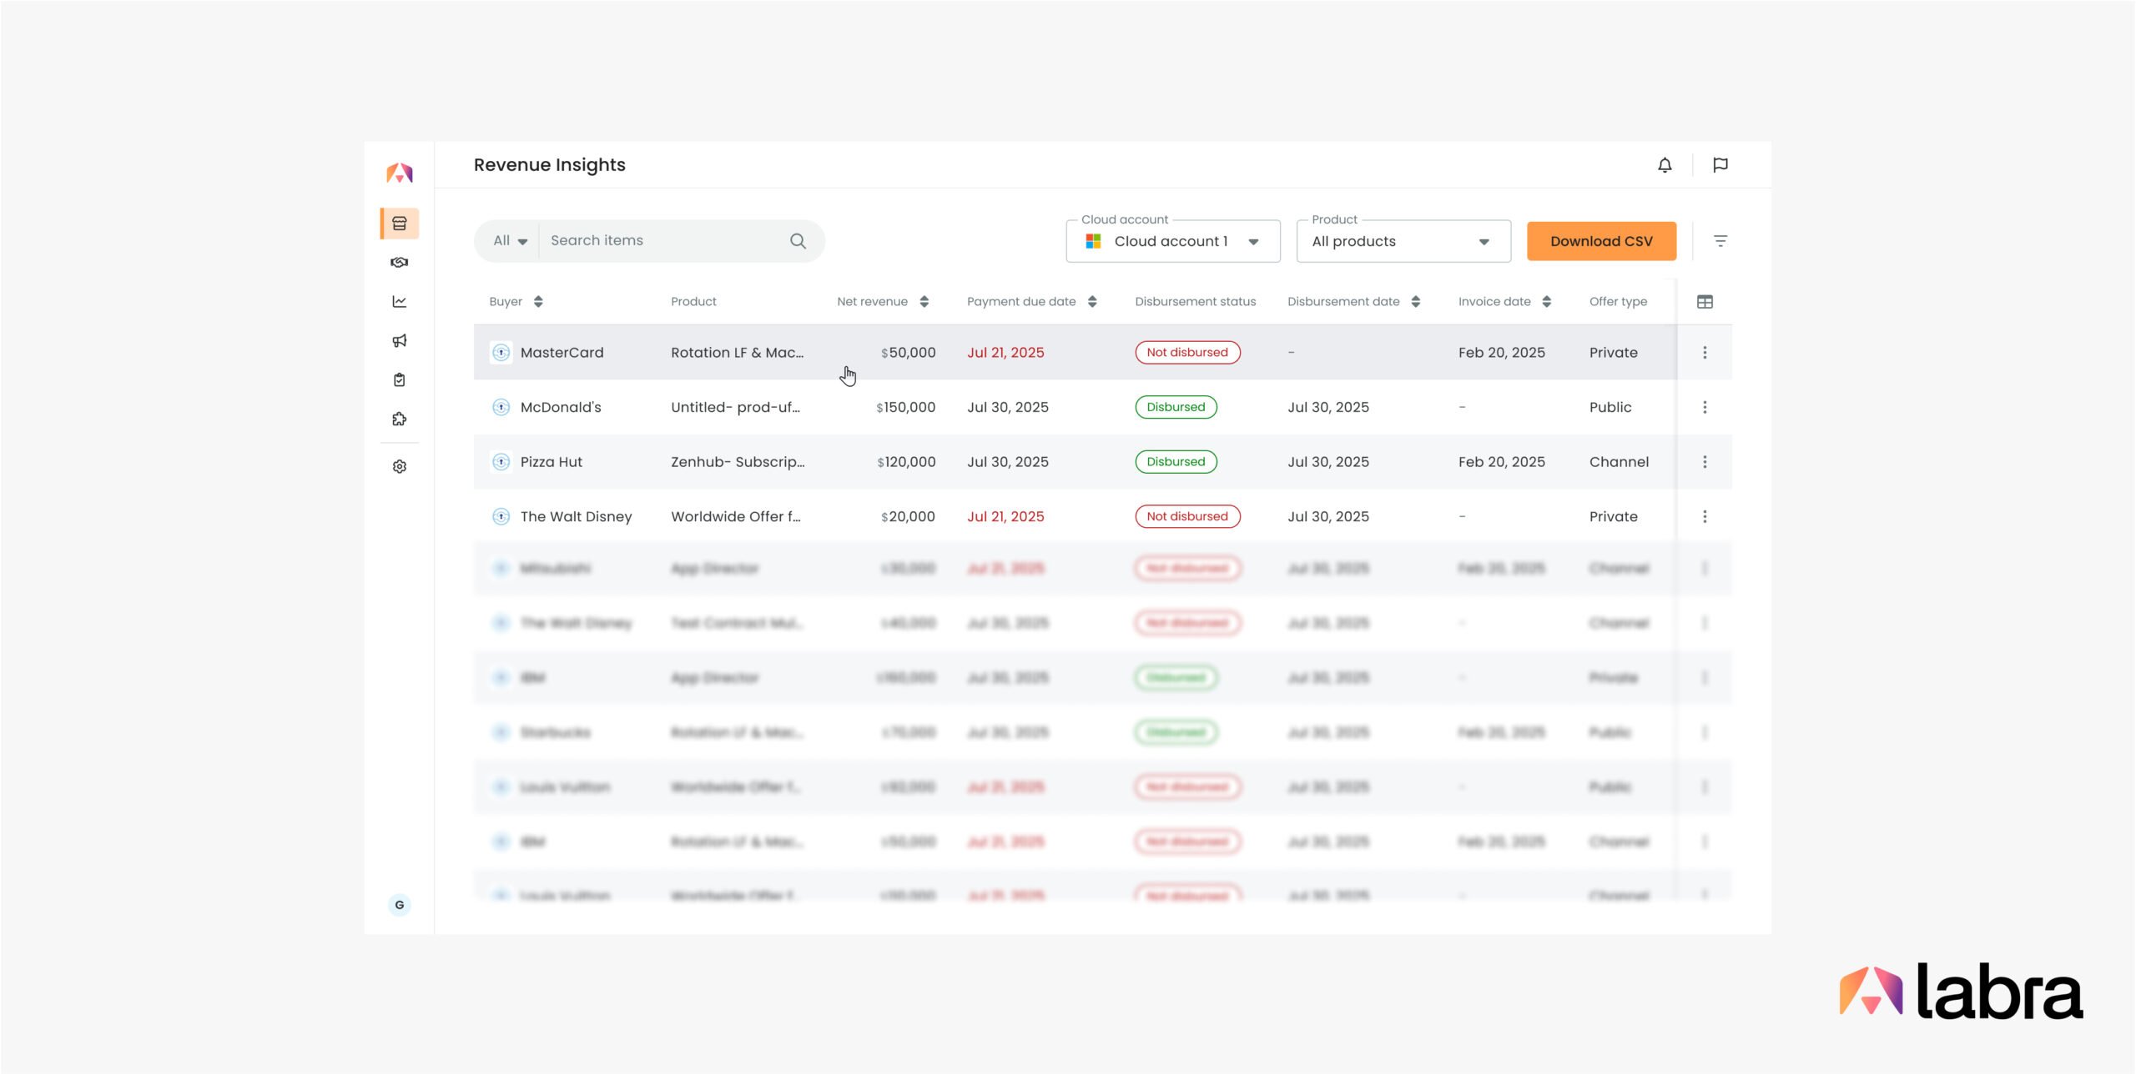Open the table column layout icon

(1705, 302)
